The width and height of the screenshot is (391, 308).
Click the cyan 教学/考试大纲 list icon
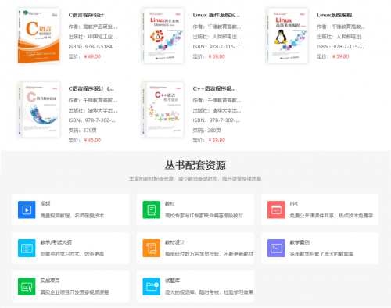[27, 248]
